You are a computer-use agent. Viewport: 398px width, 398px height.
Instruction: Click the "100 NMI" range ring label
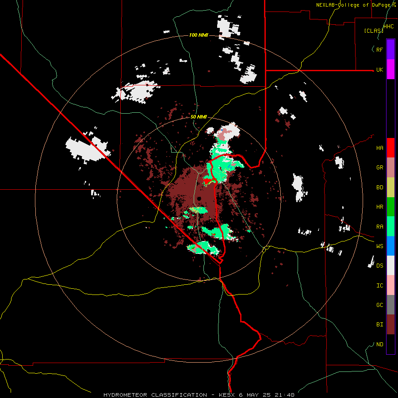point(199,35)
